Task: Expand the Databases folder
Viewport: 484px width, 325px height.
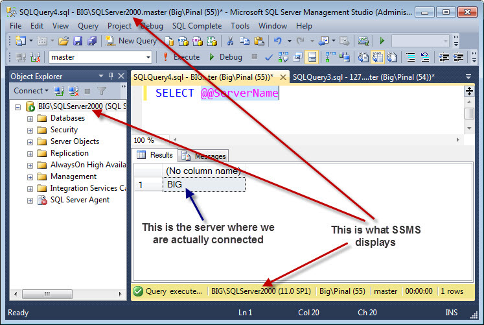Action: 30,119
